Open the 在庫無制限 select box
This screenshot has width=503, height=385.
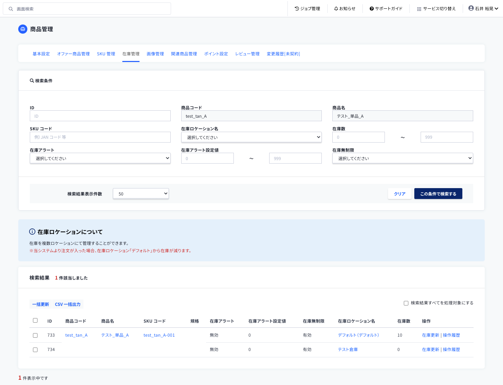click(x=403, y=158)
